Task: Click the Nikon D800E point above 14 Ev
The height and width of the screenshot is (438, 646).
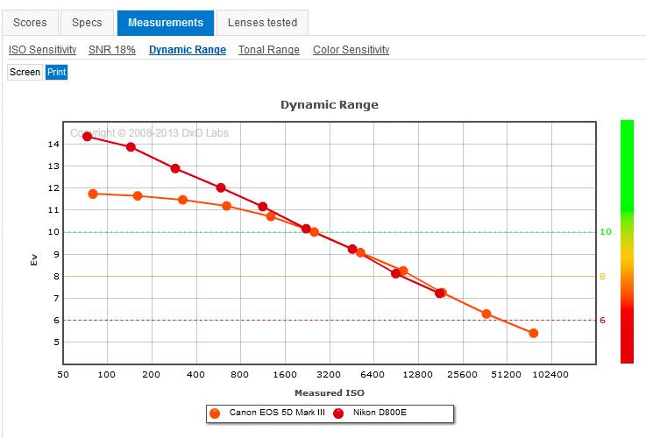Action: coord(87,137)
